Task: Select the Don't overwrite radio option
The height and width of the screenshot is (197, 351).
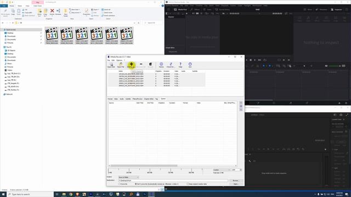Action: pos(136,184)
